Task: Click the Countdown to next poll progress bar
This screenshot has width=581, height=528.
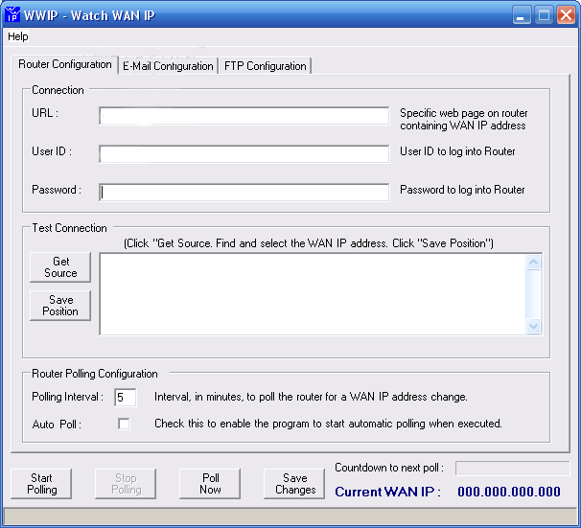Action: (513, 469)
